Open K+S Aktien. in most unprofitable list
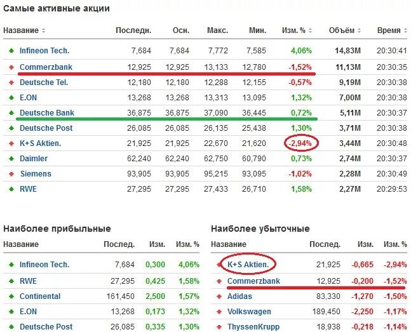Viewport: 411px width, 332px height. point(248,265)
